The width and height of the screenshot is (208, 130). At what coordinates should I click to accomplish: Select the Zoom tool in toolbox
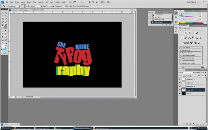click(6, 43)
